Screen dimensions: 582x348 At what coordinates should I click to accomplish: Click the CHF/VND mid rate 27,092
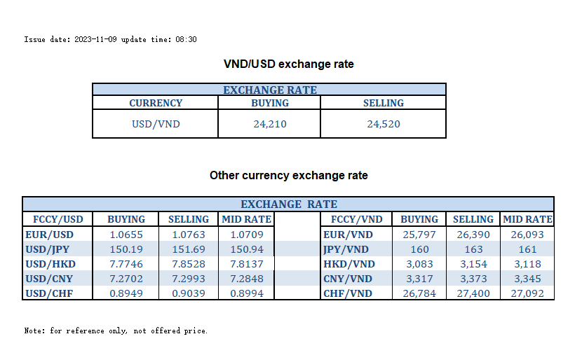(x=527, y=293)
